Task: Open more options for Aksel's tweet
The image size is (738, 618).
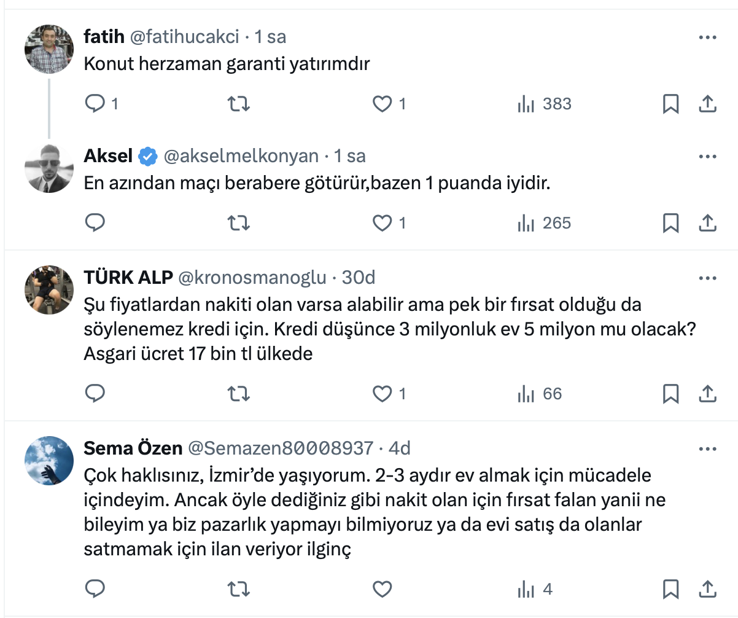Action: point(708,157)
